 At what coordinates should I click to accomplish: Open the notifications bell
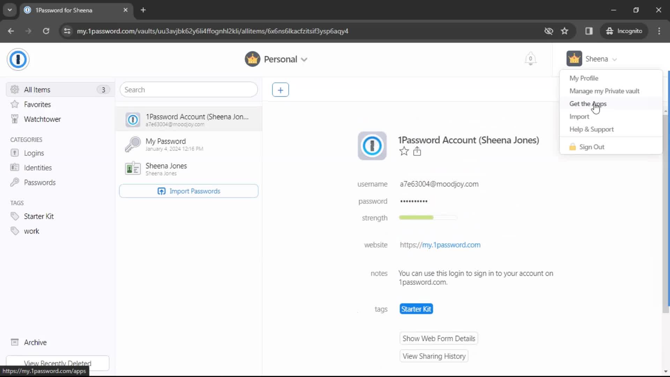pyautogui.click(x=530, y=59)
